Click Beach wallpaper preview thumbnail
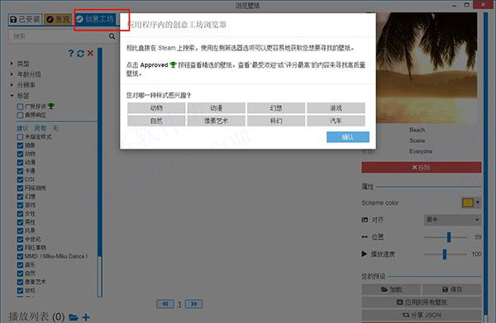The image size is (496, 323). tap(427, 68)
